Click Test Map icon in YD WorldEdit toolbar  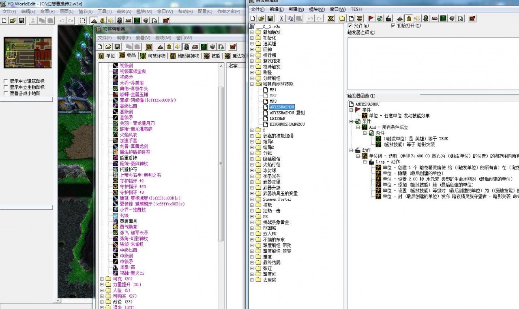pos(166,20)
